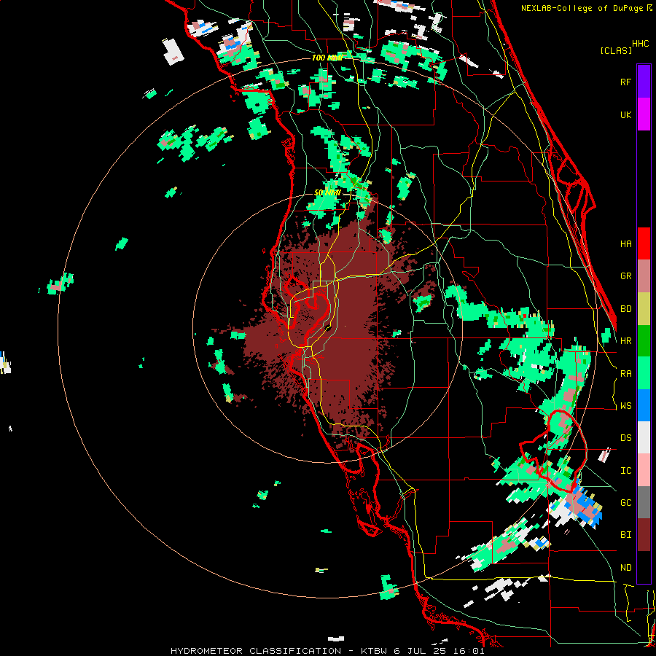This screenshot has height=656, width=656.
Task: Click the ND black legend color block
Action: click(644, 567)
